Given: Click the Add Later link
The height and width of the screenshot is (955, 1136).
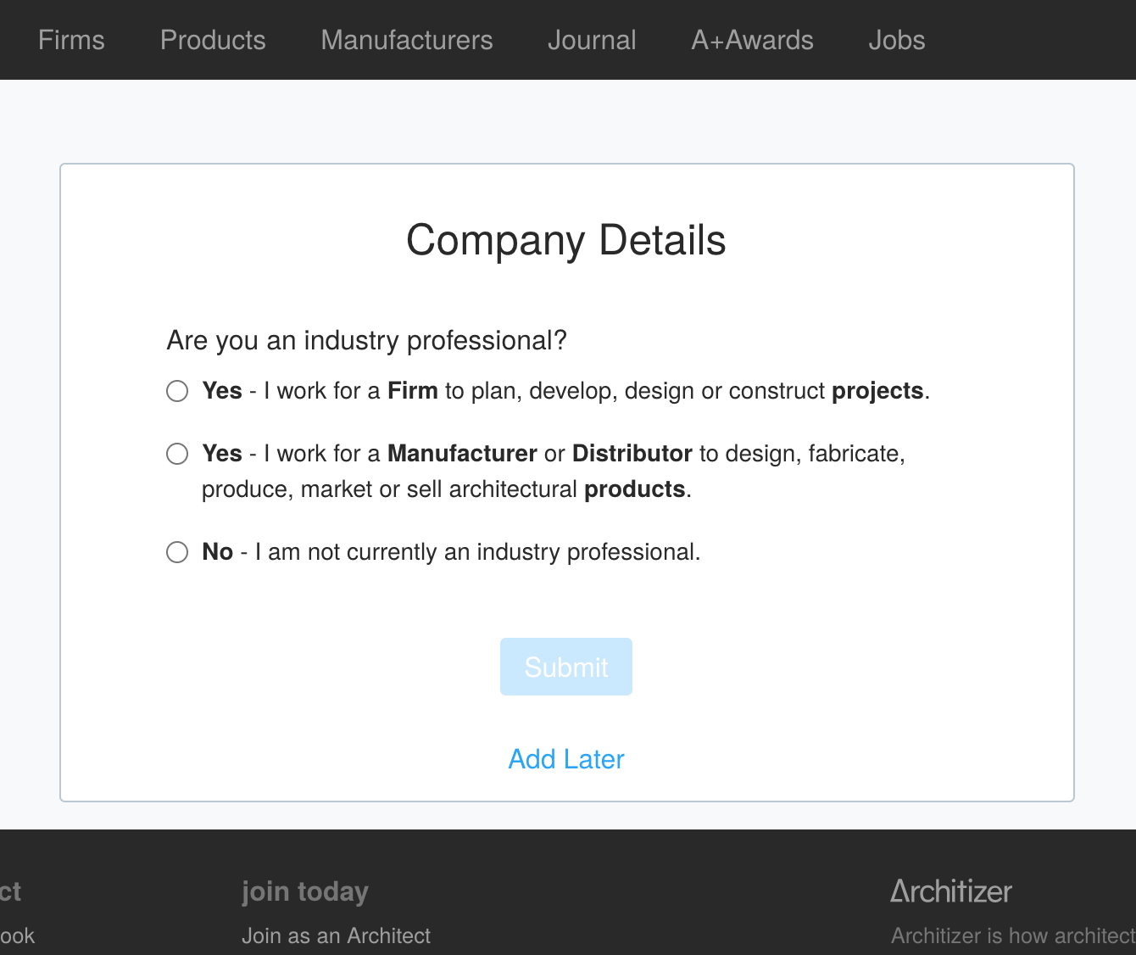Looking at the screenshot, I should [x=566, y=759].
